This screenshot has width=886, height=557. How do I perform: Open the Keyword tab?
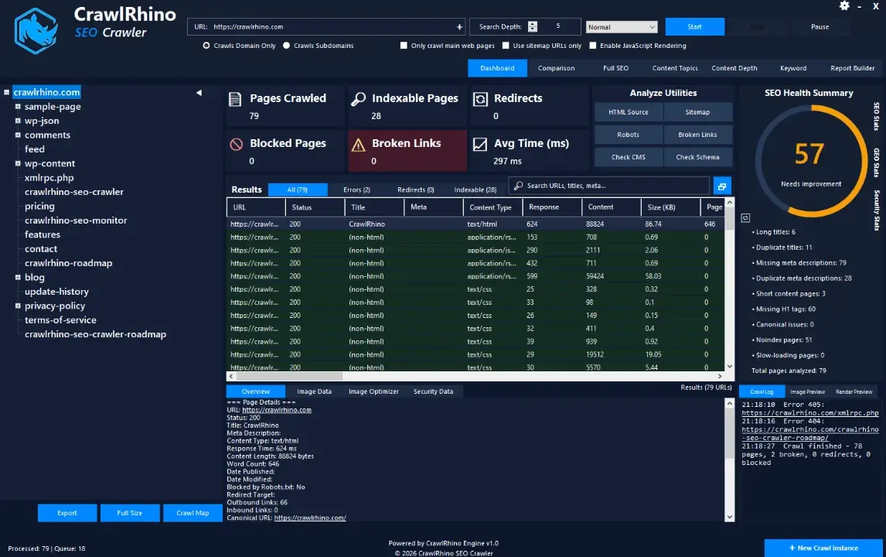[x=792, y=68]
